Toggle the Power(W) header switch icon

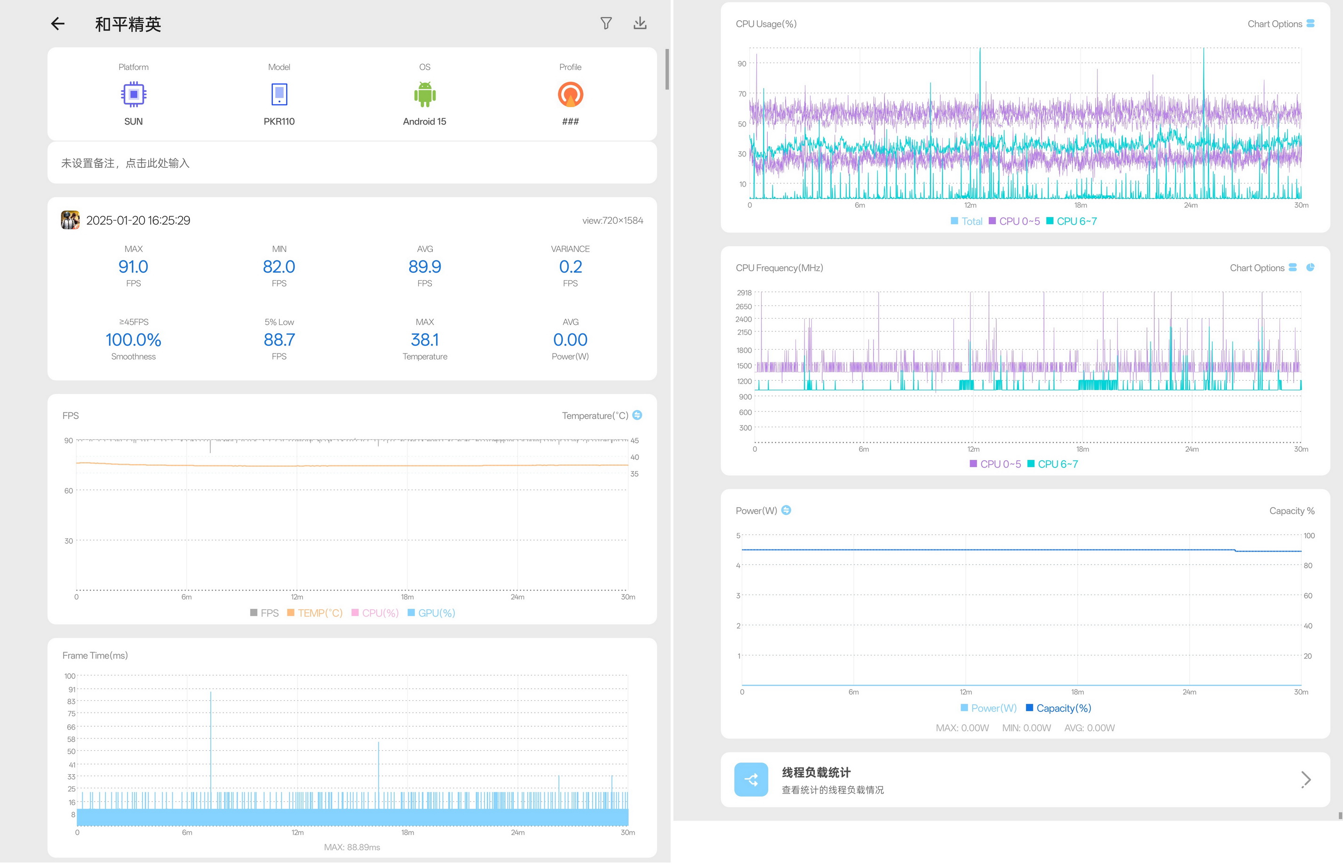(x=786, y=511)
